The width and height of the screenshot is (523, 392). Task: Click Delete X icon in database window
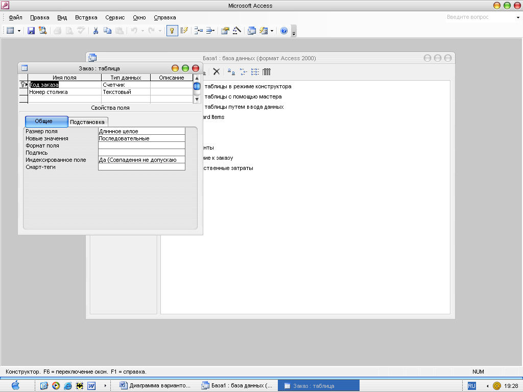click(x=217, y=71)
